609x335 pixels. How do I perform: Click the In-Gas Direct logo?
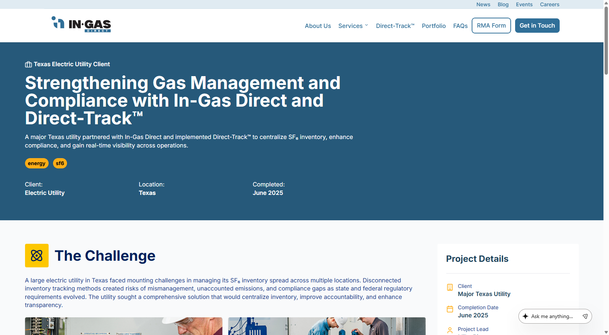coord(81,25)
